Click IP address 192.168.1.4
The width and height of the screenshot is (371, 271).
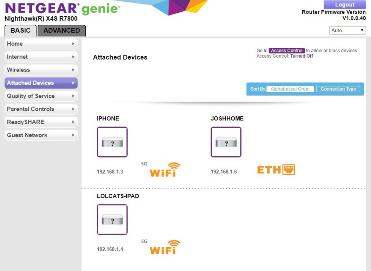pos(110,249)
